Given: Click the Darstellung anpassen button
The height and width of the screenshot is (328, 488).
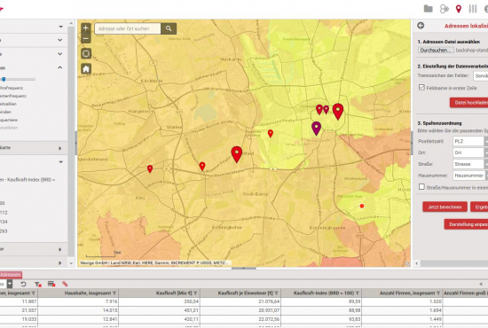Looking at the screenshot, I should click(x=466, y=224).
